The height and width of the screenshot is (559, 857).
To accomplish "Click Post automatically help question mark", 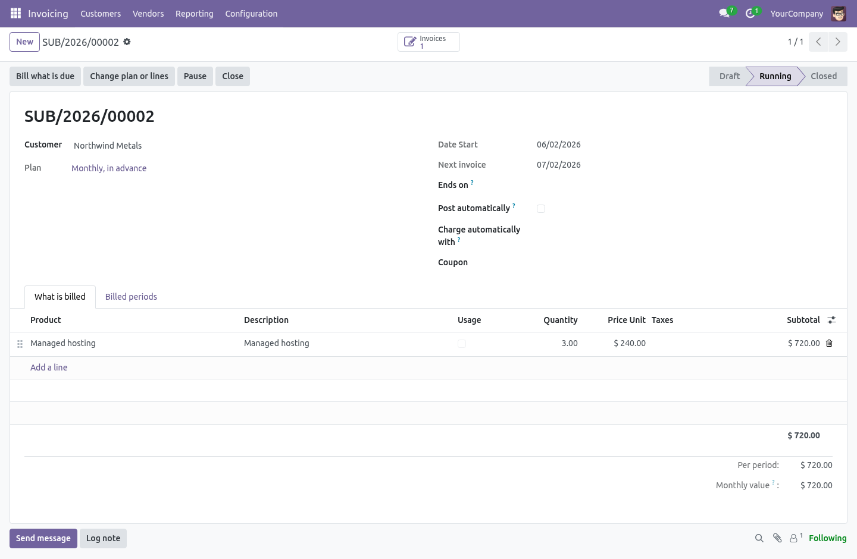I will click(x=514, y=206).
